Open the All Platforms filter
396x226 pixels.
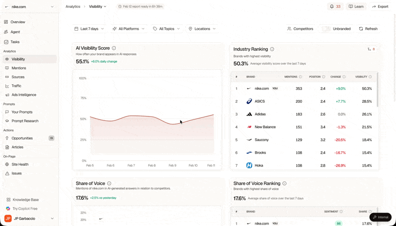click(x=129, y=29)
